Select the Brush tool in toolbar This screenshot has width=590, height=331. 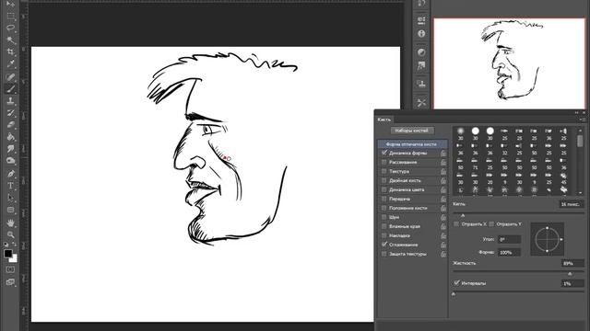[x=10, y=89]
